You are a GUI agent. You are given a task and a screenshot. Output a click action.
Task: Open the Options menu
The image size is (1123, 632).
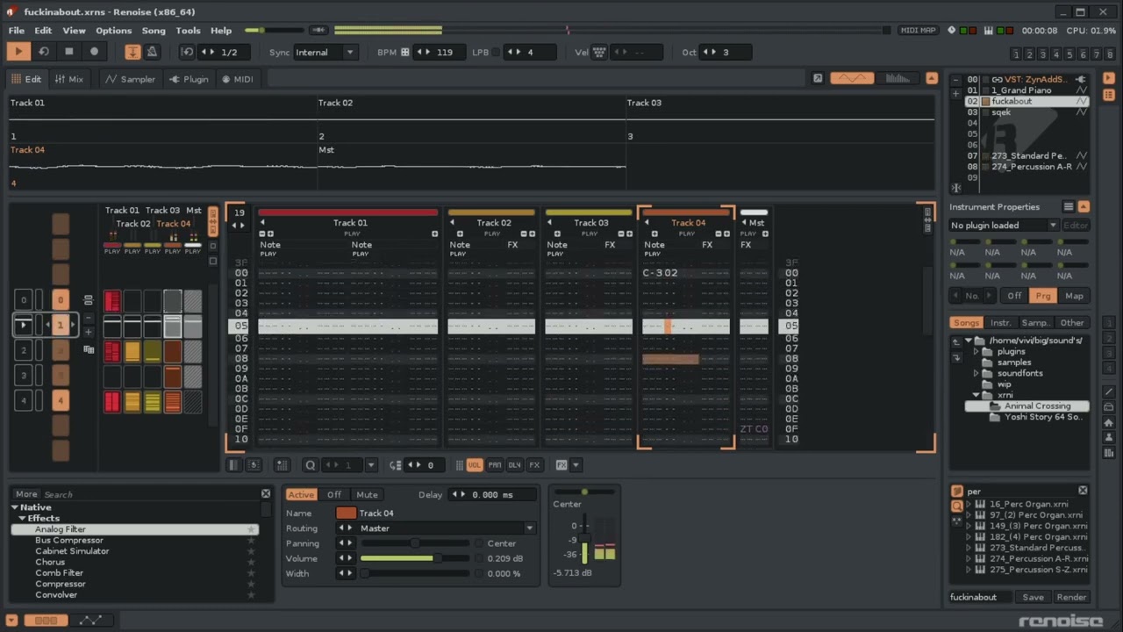click(x=114, y=31)
